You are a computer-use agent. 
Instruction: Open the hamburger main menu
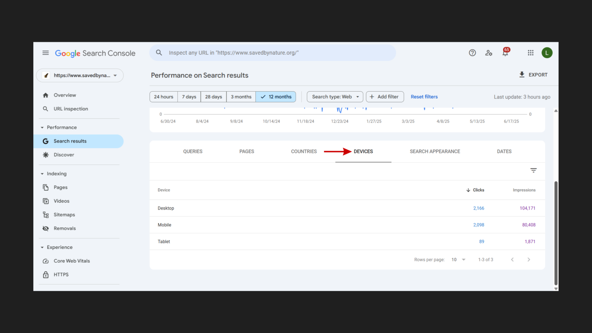click(x=46, y=53)
